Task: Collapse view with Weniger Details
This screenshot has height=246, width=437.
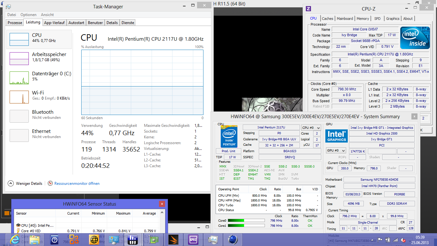Action: pyautogui.click(x=25, y=184)
